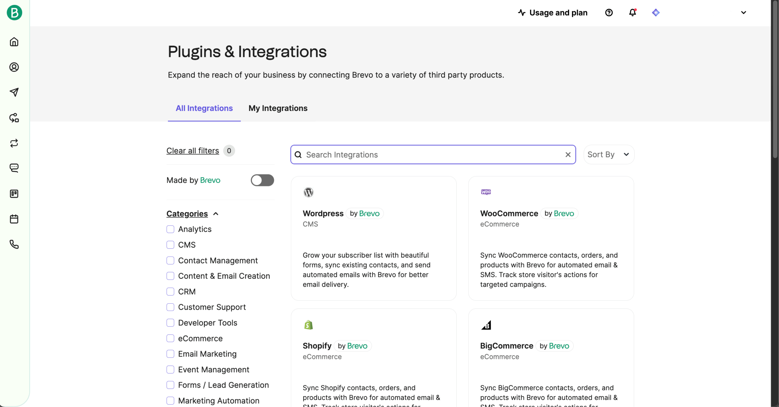Toggle the Made by Brevo switch
Image resolution: width=779 pixels, height=407 pixels.
pyautogui.click(x=262, y=180)
